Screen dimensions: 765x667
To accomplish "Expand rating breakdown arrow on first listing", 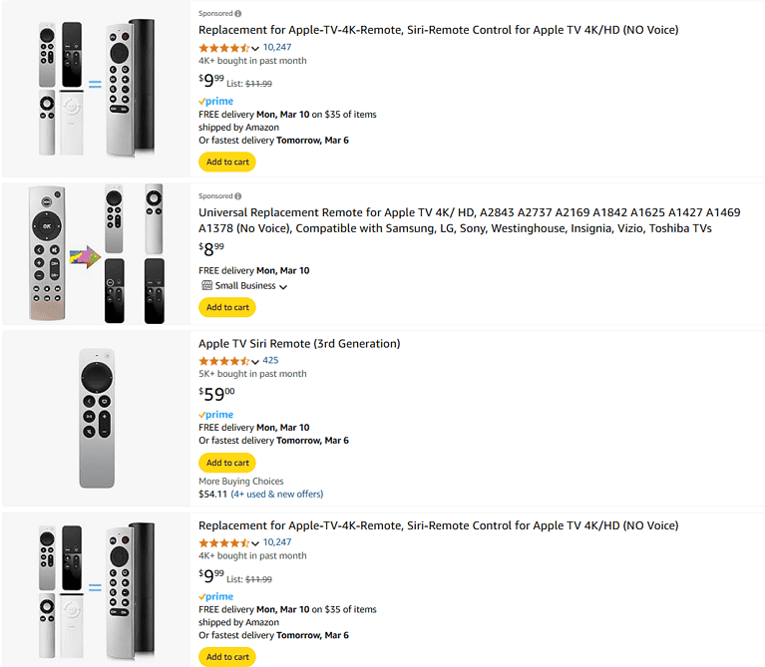I will (x=255, y=48).
